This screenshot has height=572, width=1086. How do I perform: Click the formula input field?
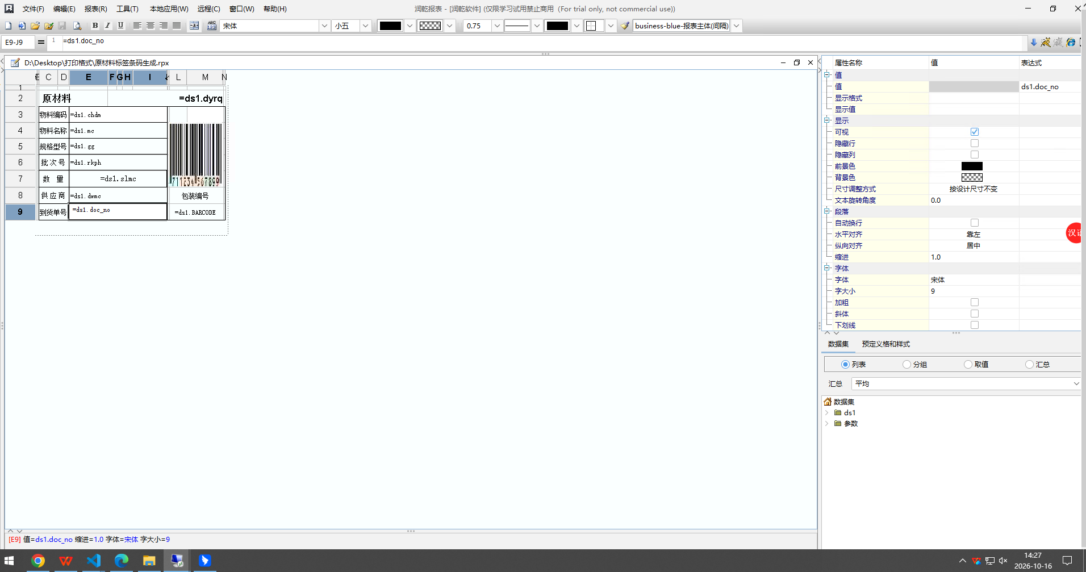542,42
